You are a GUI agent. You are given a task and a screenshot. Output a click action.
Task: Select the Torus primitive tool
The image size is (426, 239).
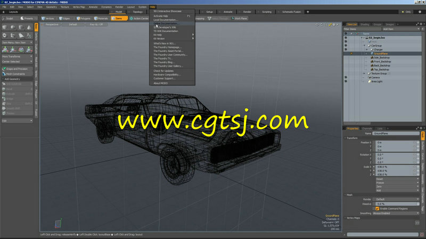[5, 35]
